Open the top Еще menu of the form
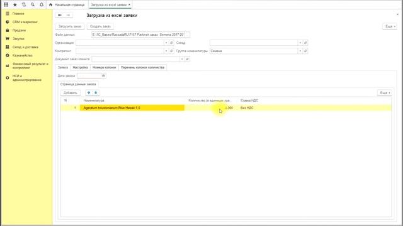This screenshot has height=226, width=403. click(390, 26)
